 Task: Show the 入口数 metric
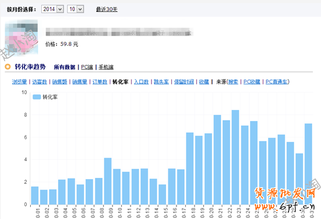tap(141, 82)
